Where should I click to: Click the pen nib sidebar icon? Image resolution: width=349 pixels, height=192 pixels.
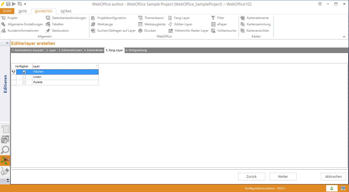[5, 171]
